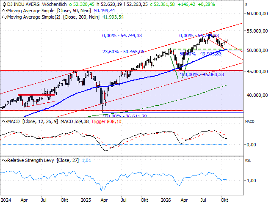Click the 50.000,00 price axis label
Viewport: 271px width, 203px height.
257,50
